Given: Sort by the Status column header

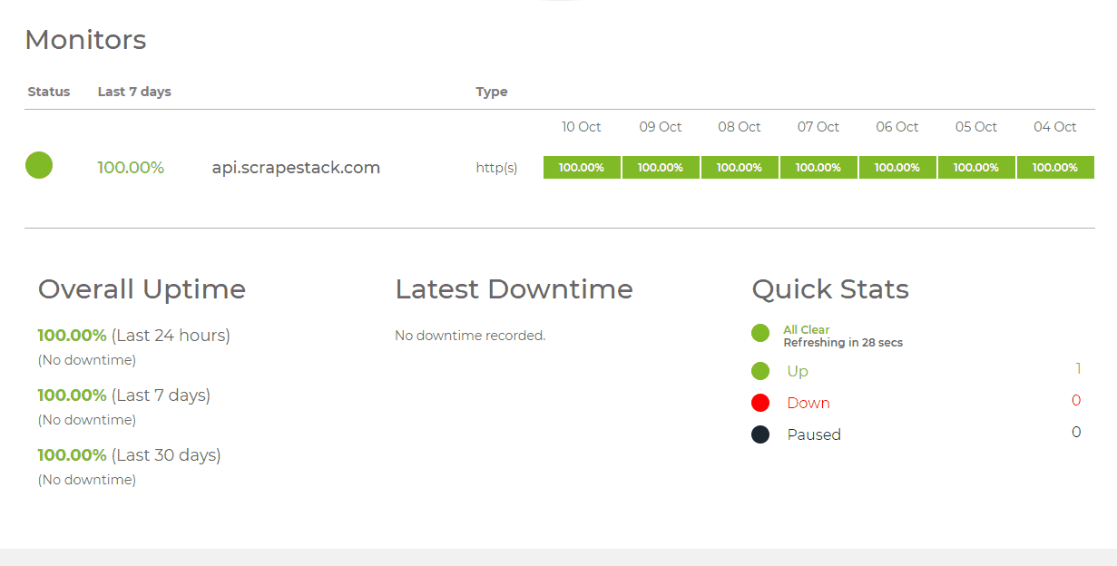Looking at the screenshot, I should point(49,91).
